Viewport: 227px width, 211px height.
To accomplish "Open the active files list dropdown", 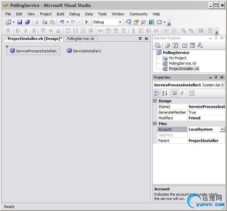I will [140, 39].
